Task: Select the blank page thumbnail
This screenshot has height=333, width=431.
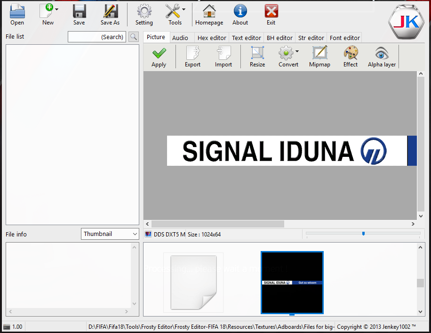Action: pyautogui.click(x=193, y=283)
